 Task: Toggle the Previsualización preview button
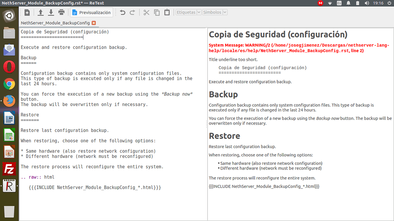click(x=92, y=12)
